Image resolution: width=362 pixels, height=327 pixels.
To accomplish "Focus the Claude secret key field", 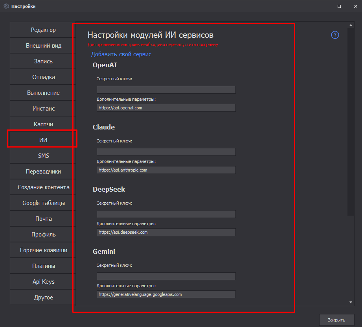I will (x=166, y=152).
